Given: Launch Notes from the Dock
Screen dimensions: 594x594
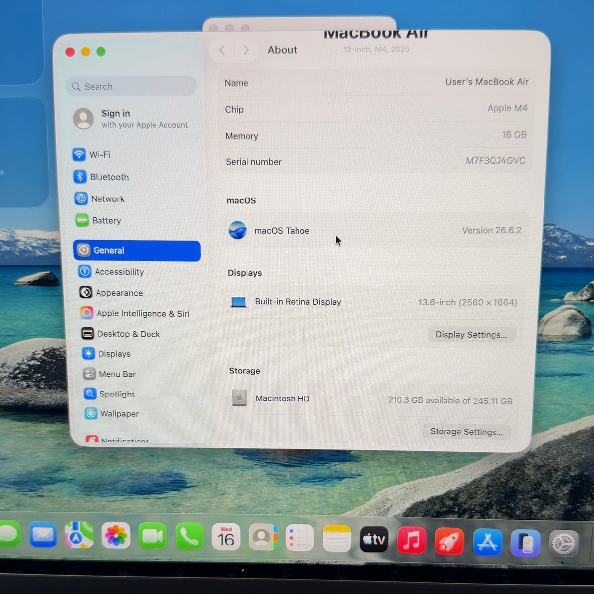Looking at the screenshot, I should pos(337,538).
